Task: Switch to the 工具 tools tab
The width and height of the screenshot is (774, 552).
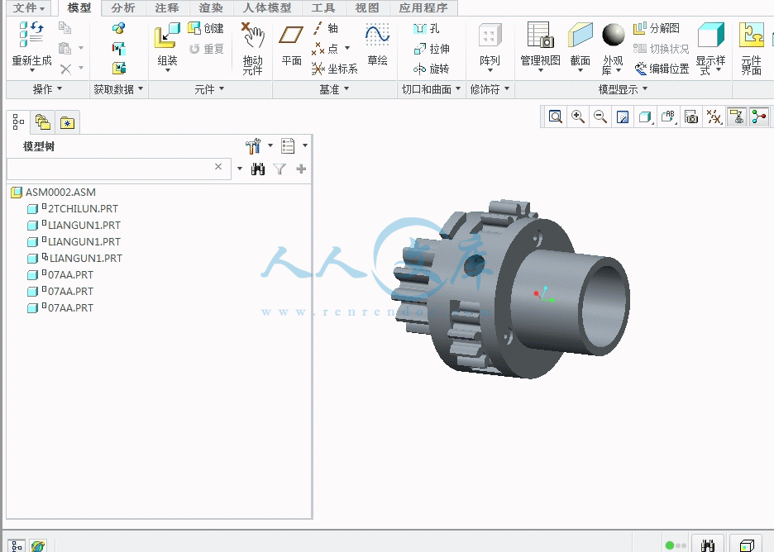Action: [x=323, y=8]
